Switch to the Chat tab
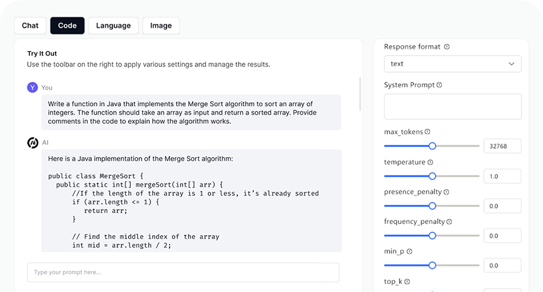 click(x=30, y=26)
